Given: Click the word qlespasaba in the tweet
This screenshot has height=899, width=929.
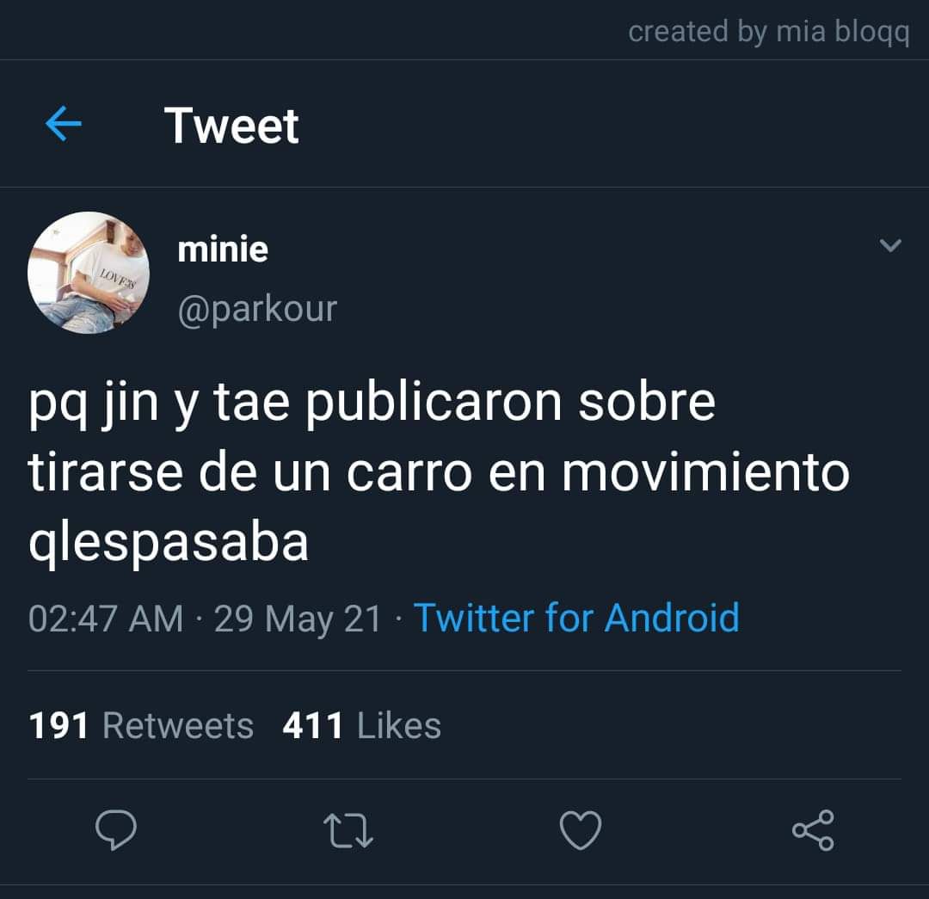Looking at the screenshot, I should click(x=169, y=543).
